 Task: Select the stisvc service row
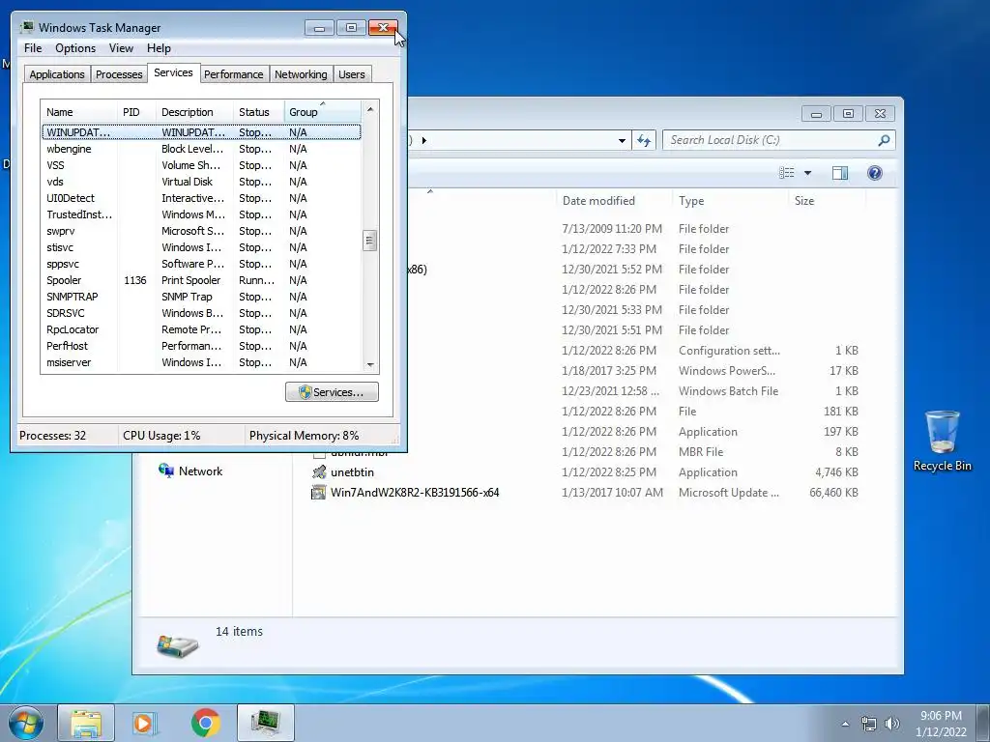[201, 247]
